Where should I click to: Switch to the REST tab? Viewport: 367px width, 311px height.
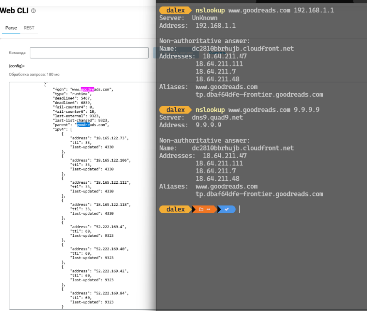(x=29, y=28)
